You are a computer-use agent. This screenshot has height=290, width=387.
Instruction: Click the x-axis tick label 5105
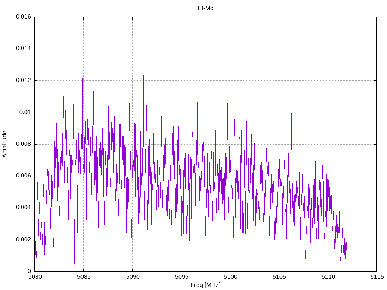tap(279, 277)
